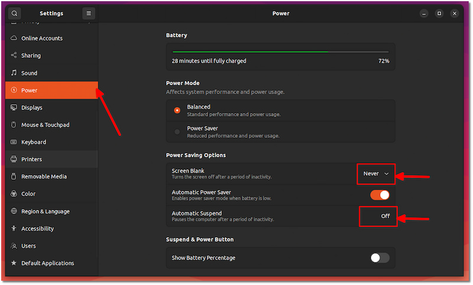Toggle Show Battery Percentage switch
Viewport: 473px width, 285px height.
[380, 258]
